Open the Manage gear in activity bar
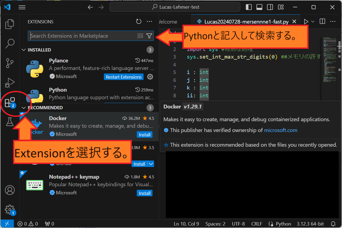Screen dimensions: 342x228 tap(10, 210)
